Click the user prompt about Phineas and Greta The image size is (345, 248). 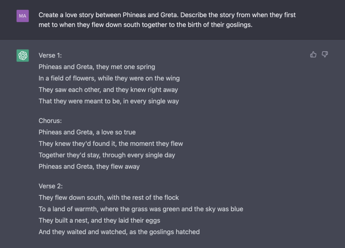tap(167, 20)
